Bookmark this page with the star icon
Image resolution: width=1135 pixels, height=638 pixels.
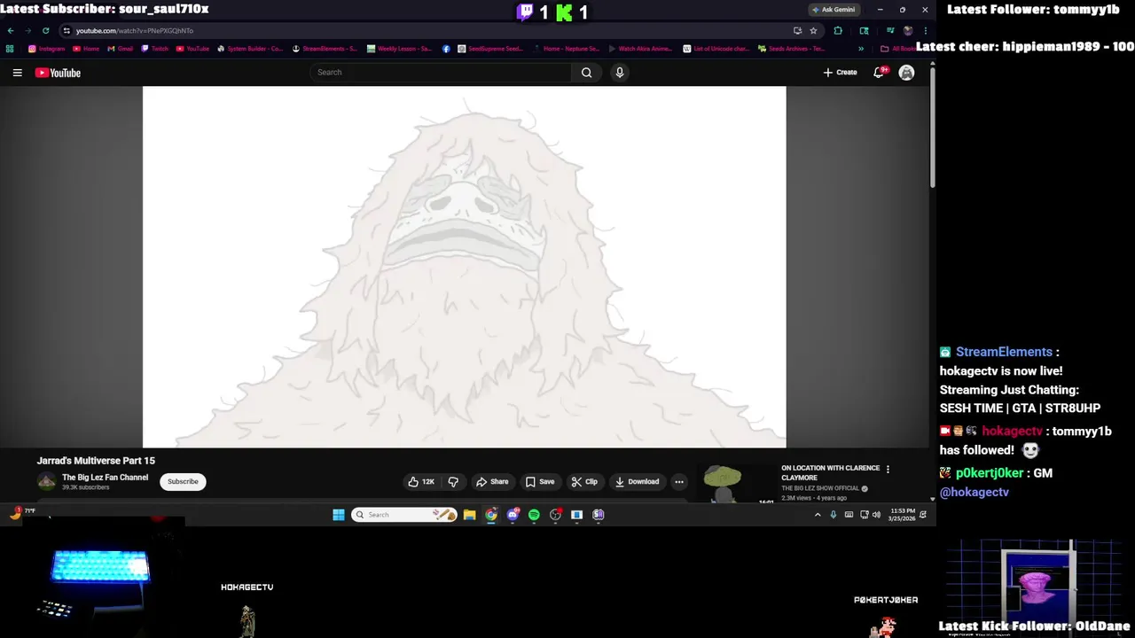tap(813, 30)
